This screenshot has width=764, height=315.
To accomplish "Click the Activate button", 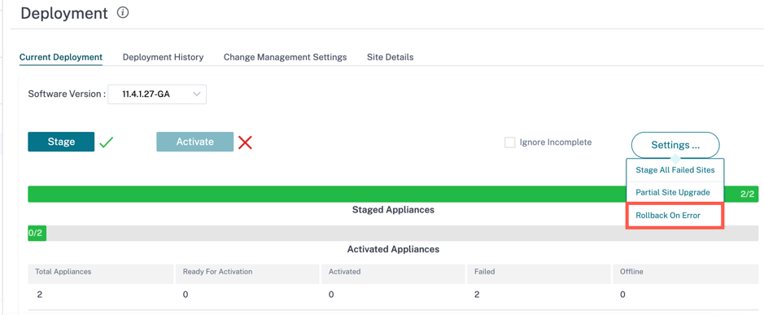I will click(x=195, y=142).
